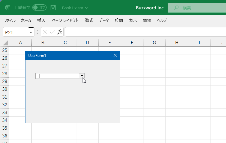Open the 数式 ribbon tab
Screen dimensions: 226x143
coord(89,20)
